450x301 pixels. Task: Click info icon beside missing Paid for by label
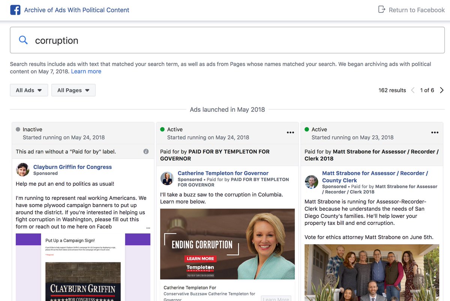tap(146, 151)
